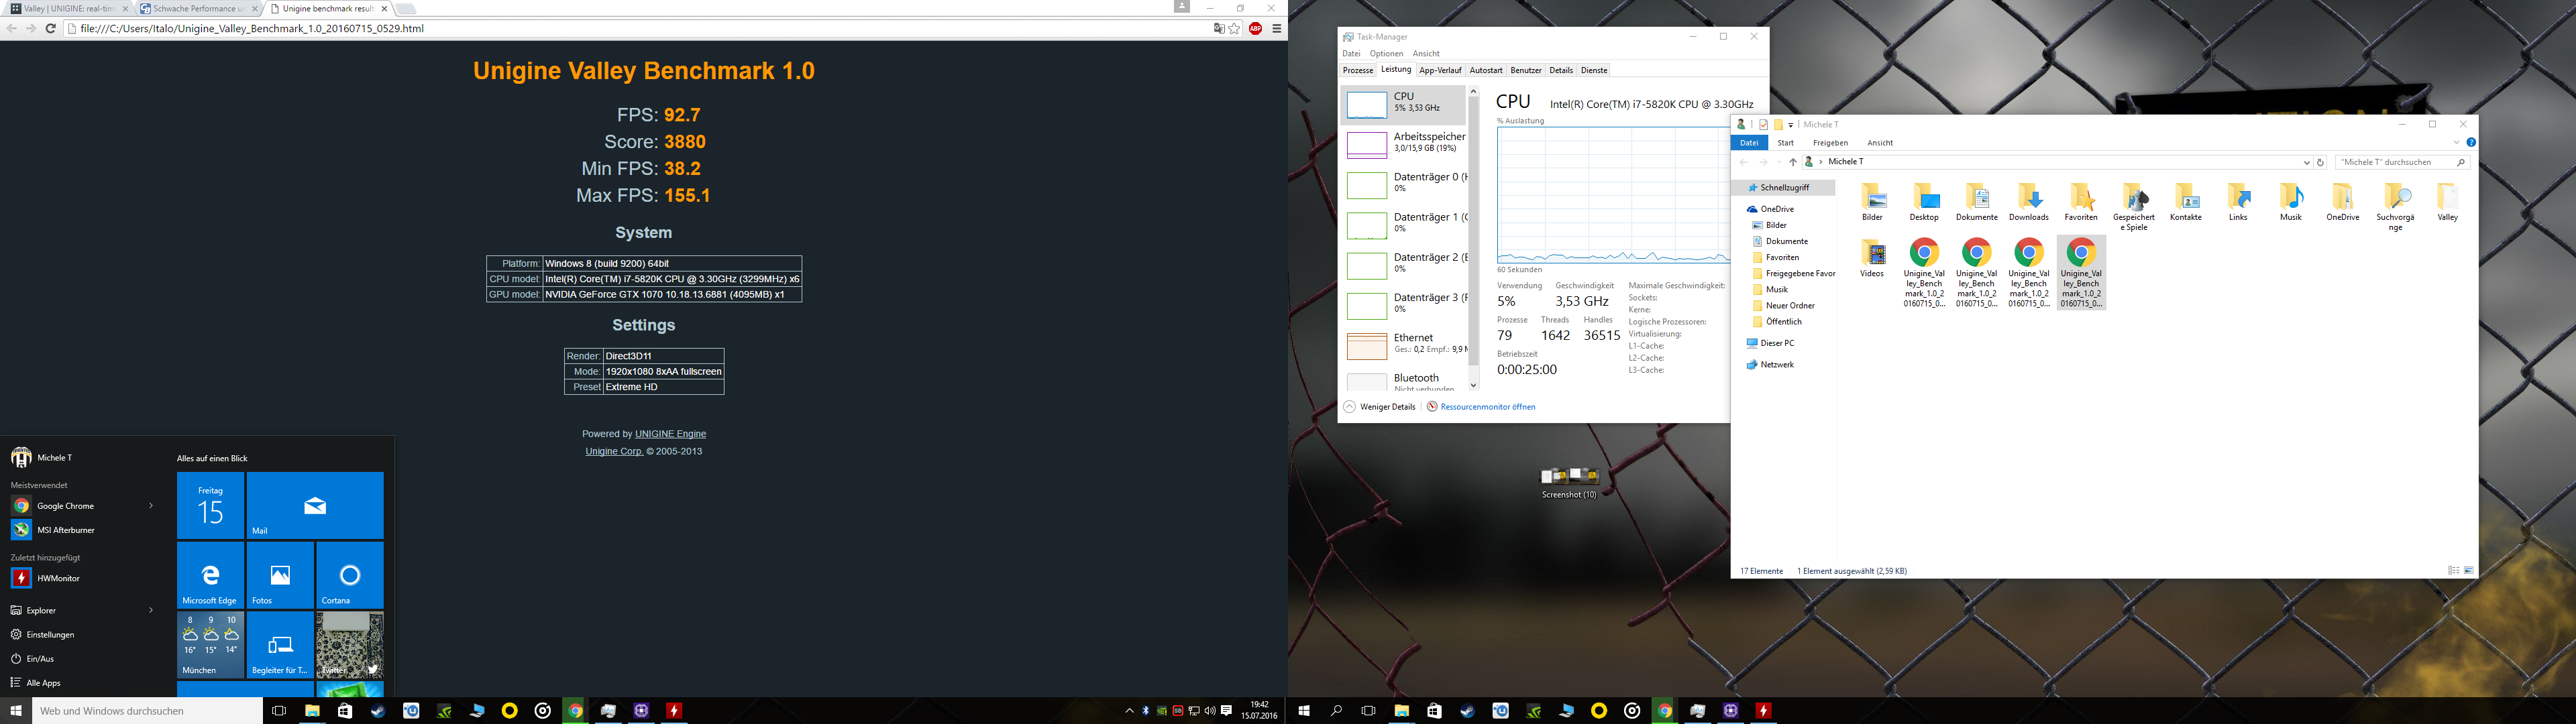The height and width of the screenshot is (724, 2576).
Task: Open the Ansicht ribbon tab in Explorer
Action: click(1880, 143)
